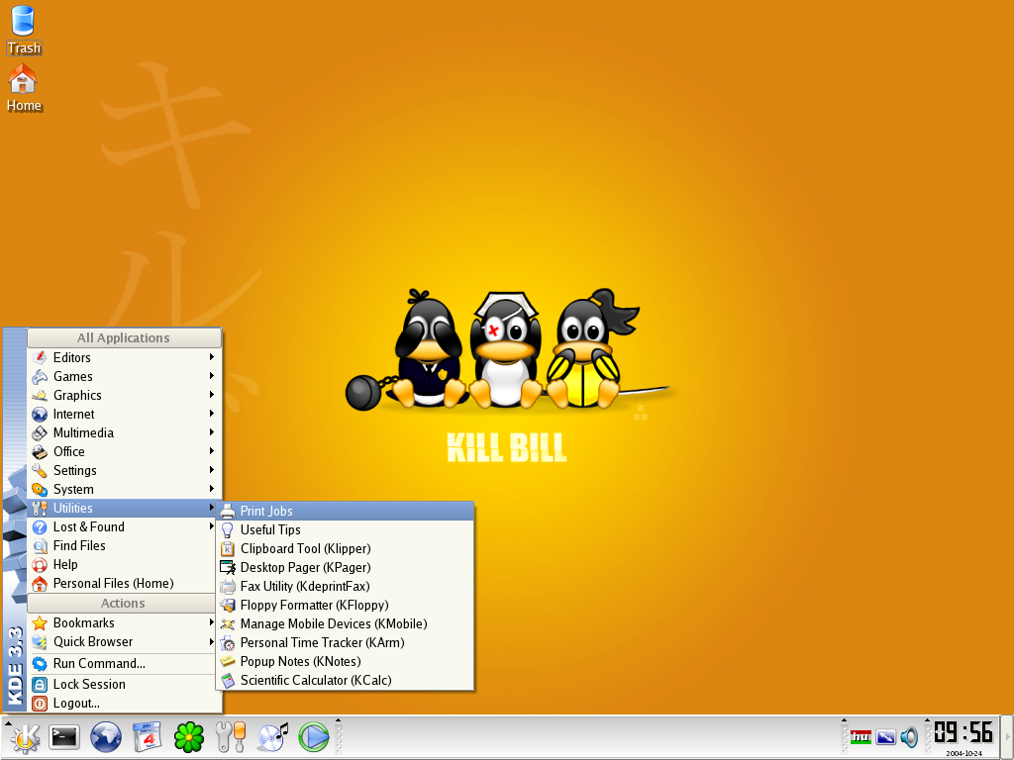The width and height of the screenshot is (1014, 760).
Task: Open Fax Utility (KdeprintFax)
Action: coord(346,586)
